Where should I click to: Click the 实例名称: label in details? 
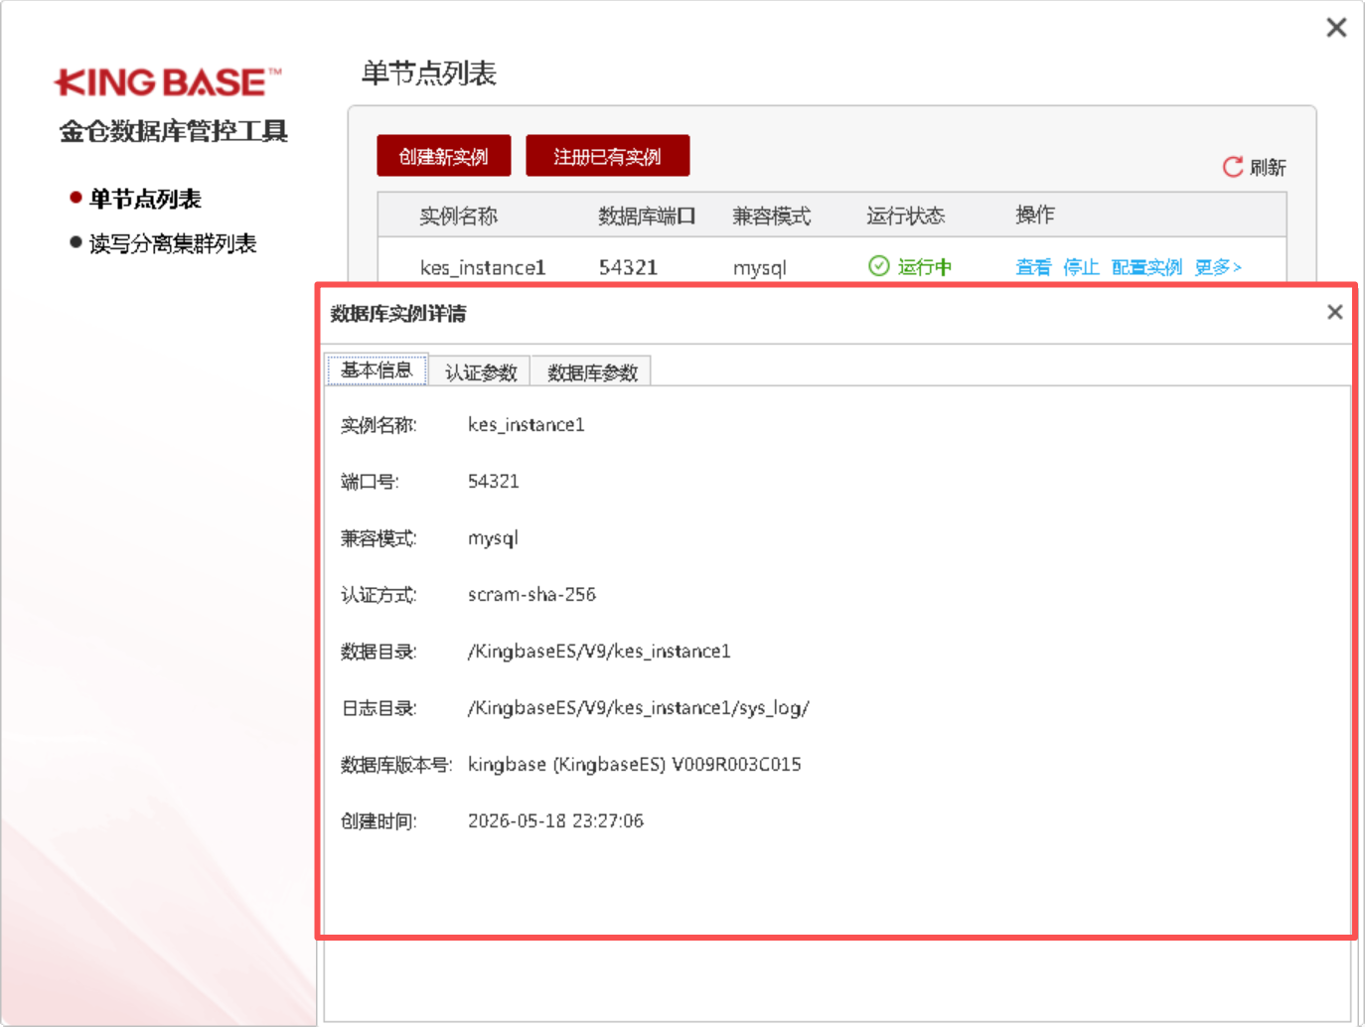click(x=379, y=425)
